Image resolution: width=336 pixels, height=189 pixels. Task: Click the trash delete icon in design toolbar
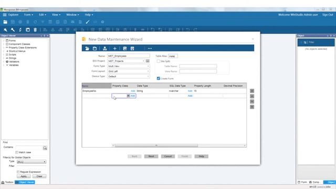pyautogui.click(x=35, y=30)
